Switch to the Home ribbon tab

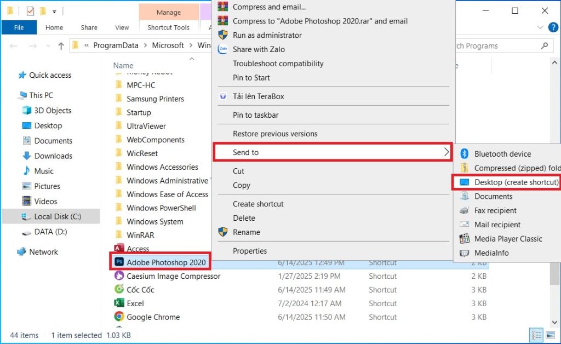pyautogui.click(x=54, y=27)
